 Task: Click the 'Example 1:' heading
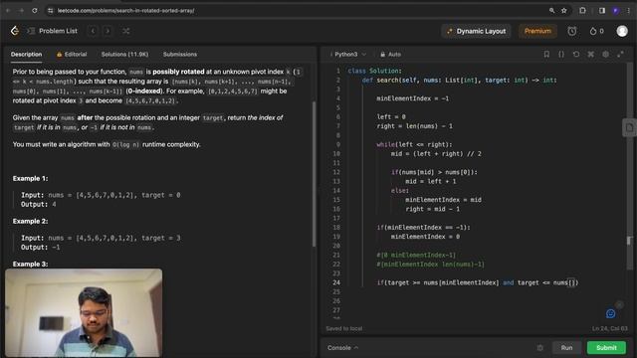tap(30, 179)
